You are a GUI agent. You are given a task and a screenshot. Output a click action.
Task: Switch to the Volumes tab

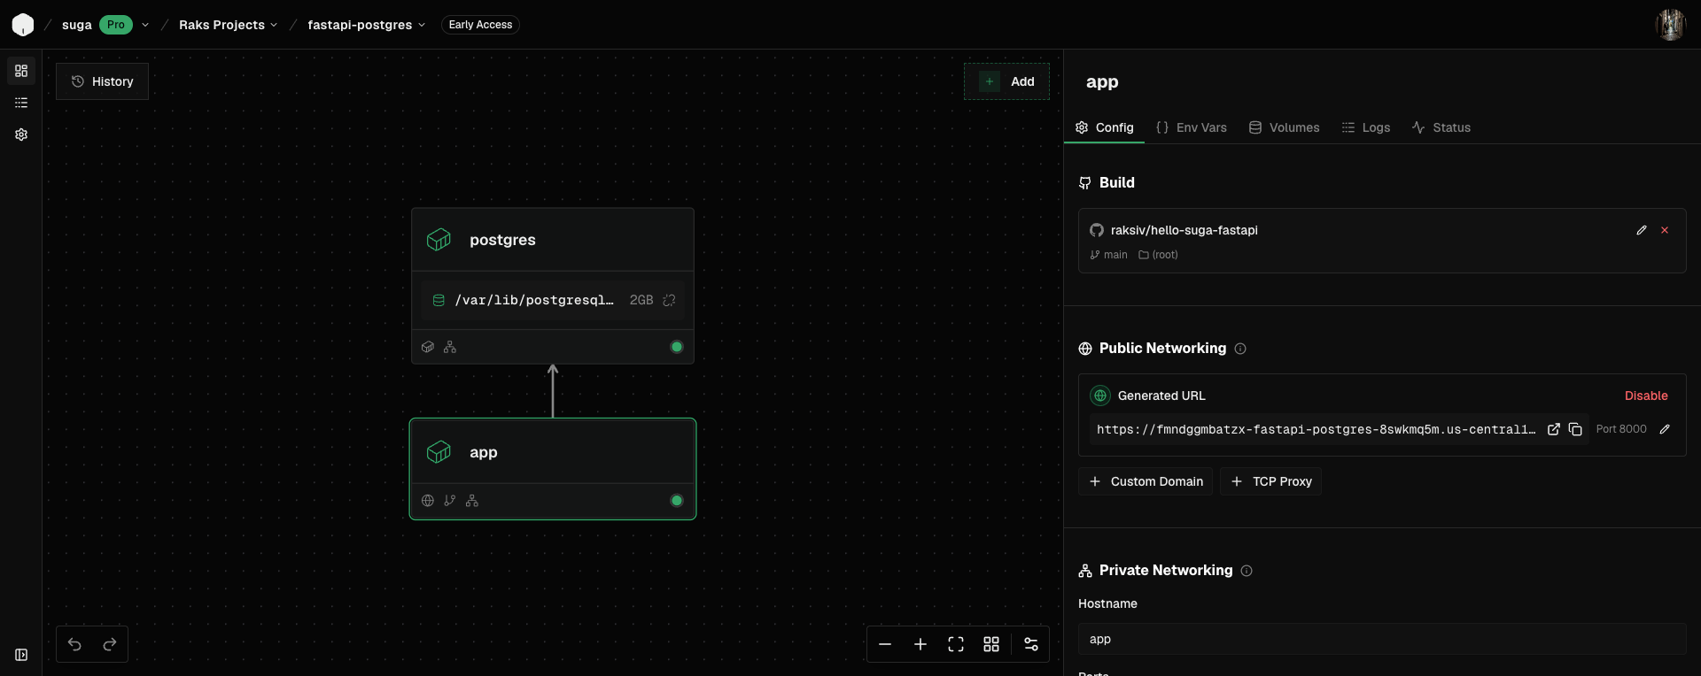[x=1284, y=127]
